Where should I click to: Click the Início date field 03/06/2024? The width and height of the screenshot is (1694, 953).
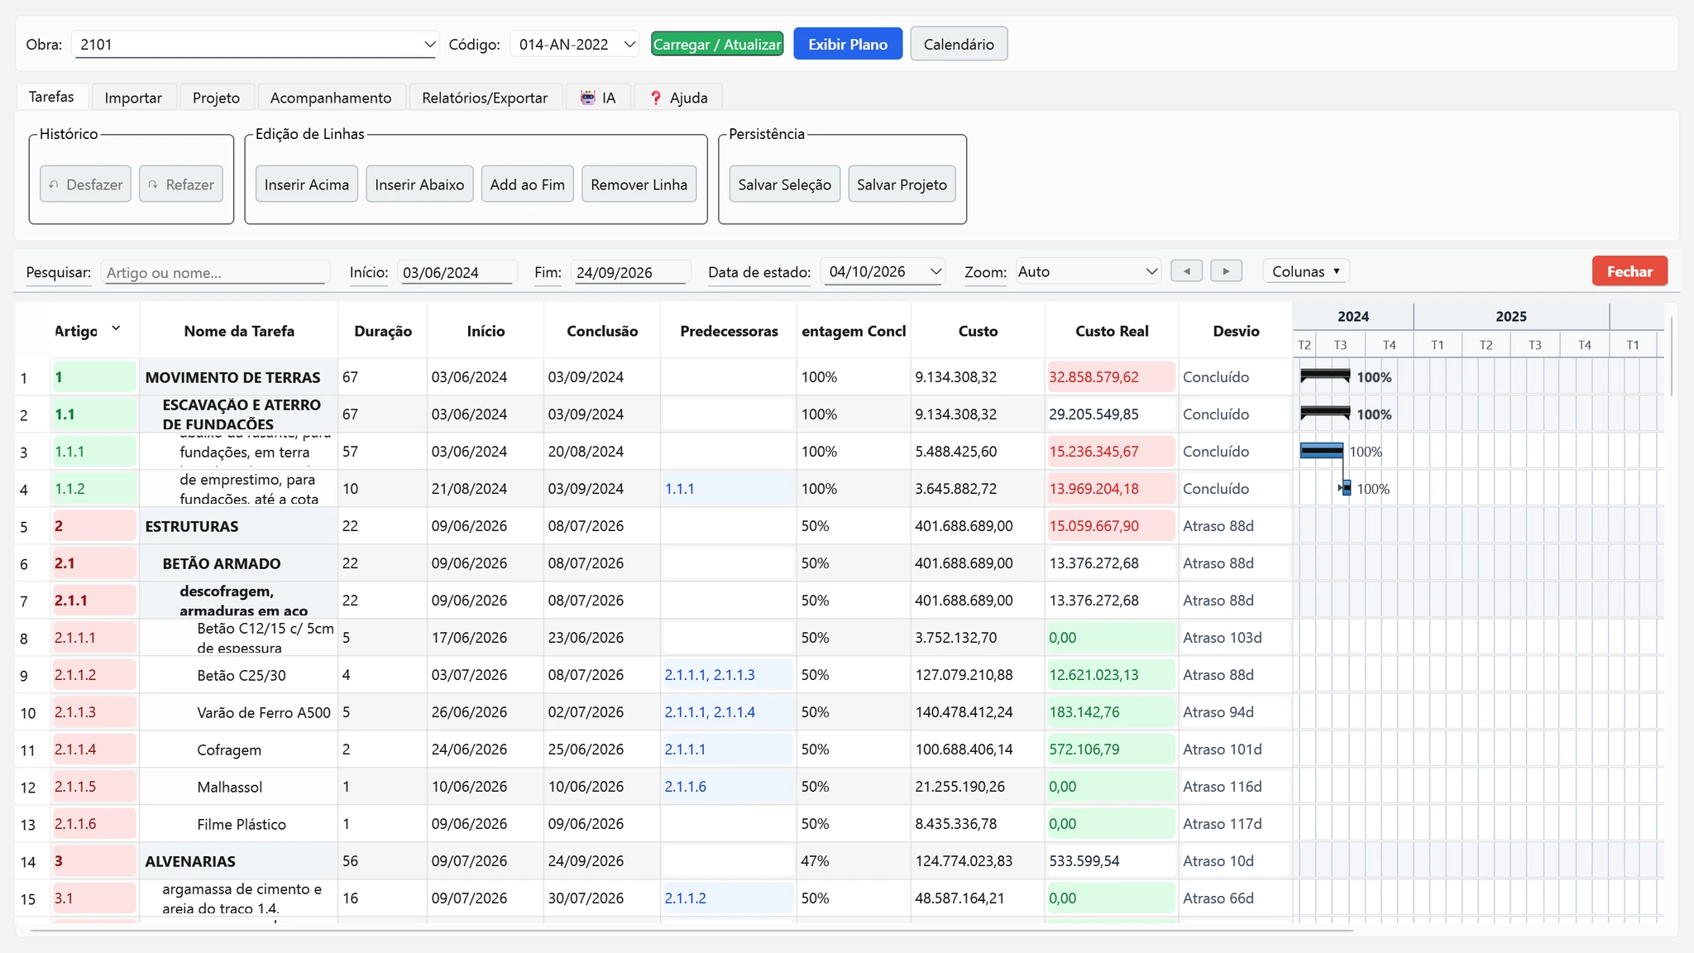pos(457,272)
